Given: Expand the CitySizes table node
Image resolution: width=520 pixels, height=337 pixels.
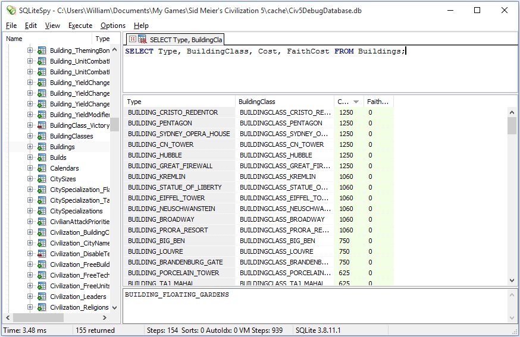Looking at the screenshot, I should coord(30,179).
